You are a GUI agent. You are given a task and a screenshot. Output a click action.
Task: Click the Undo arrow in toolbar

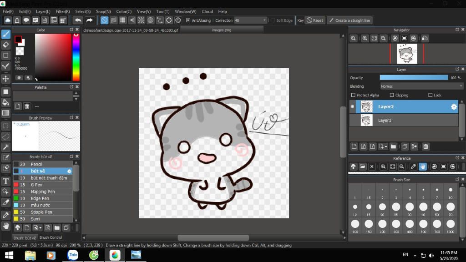[78, 20]
